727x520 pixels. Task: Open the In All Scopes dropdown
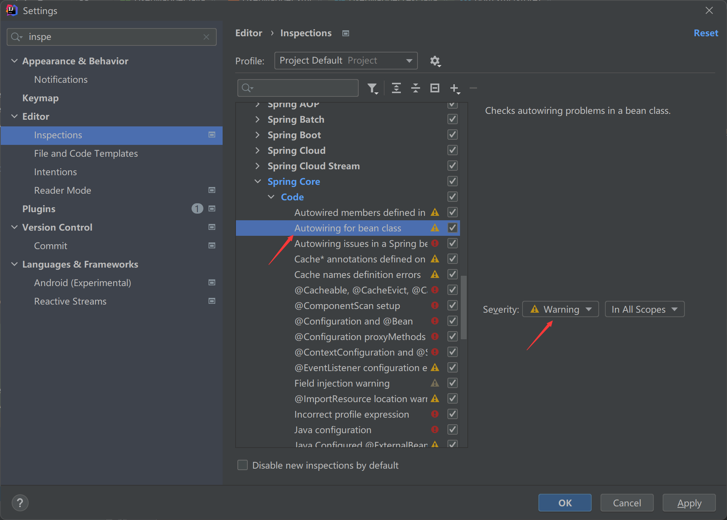tap(644, 309)
